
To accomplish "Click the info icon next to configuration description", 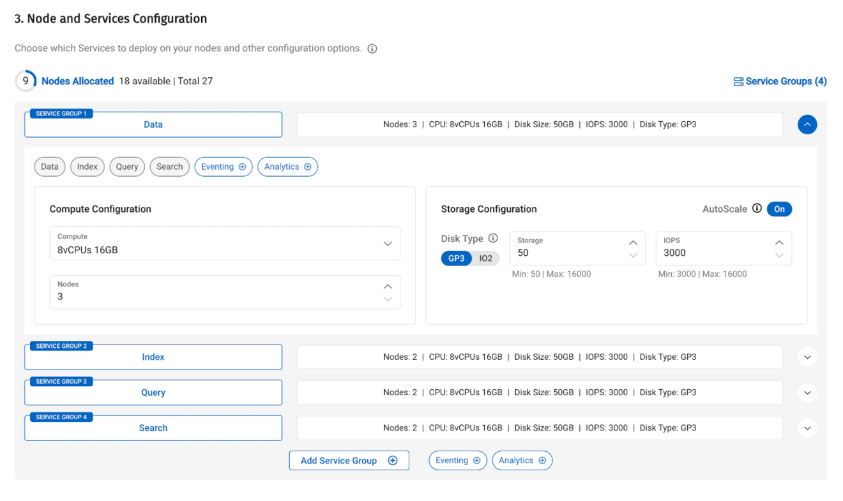I will (372, 49).
